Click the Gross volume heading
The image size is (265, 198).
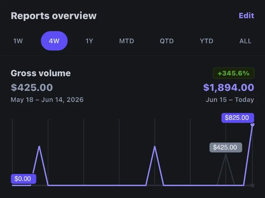41,73
